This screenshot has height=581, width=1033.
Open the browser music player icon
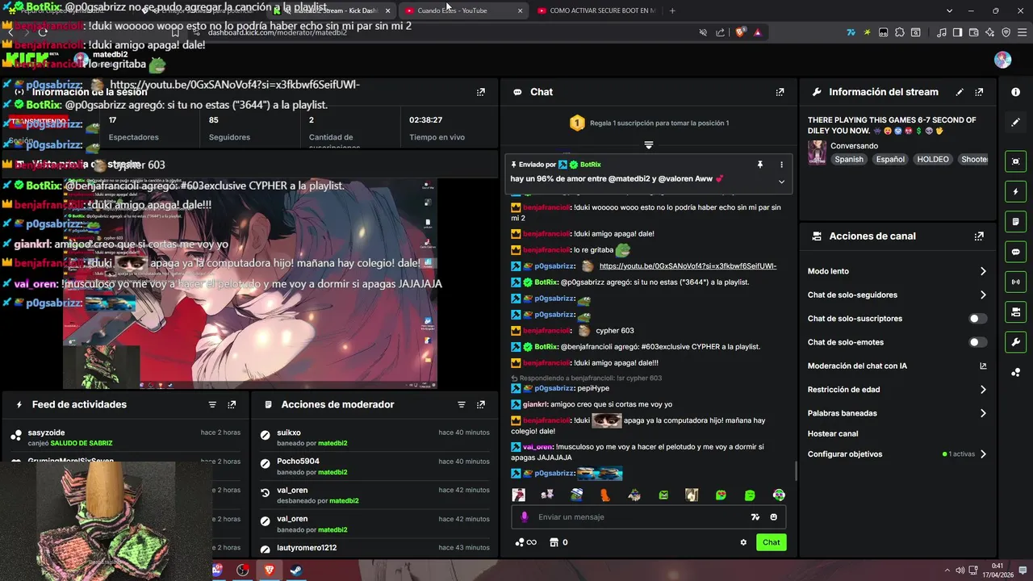pos(942,32)
